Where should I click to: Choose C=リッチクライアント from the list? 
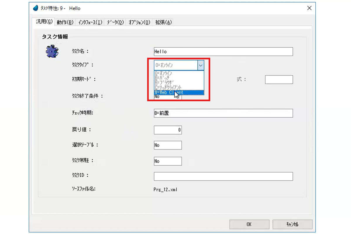point(179,87)
